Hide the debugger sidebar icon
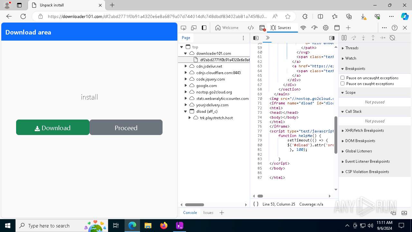The width and height of the screenshot is (412, 232). click(332, 38)
